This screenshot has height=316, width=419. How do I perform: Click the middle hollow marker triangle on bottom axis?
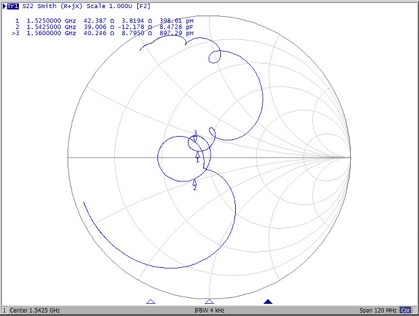209,302
